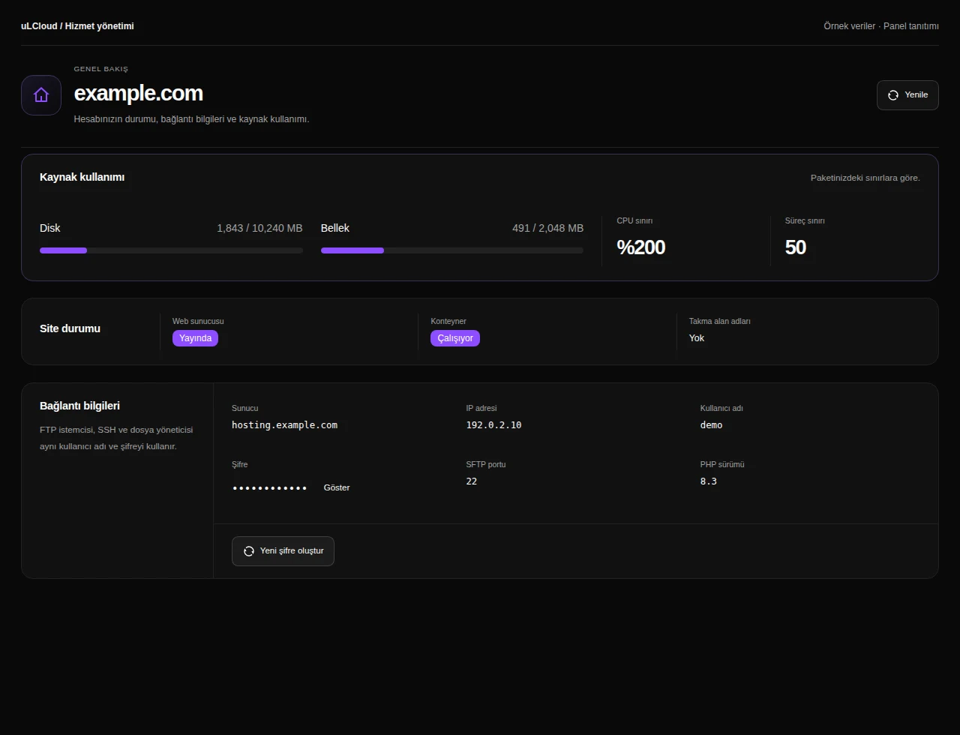This screenshot has width=960, height=735.
Task: Click the masked password dots
Action: pyautogui.click(x=270, y=488)
